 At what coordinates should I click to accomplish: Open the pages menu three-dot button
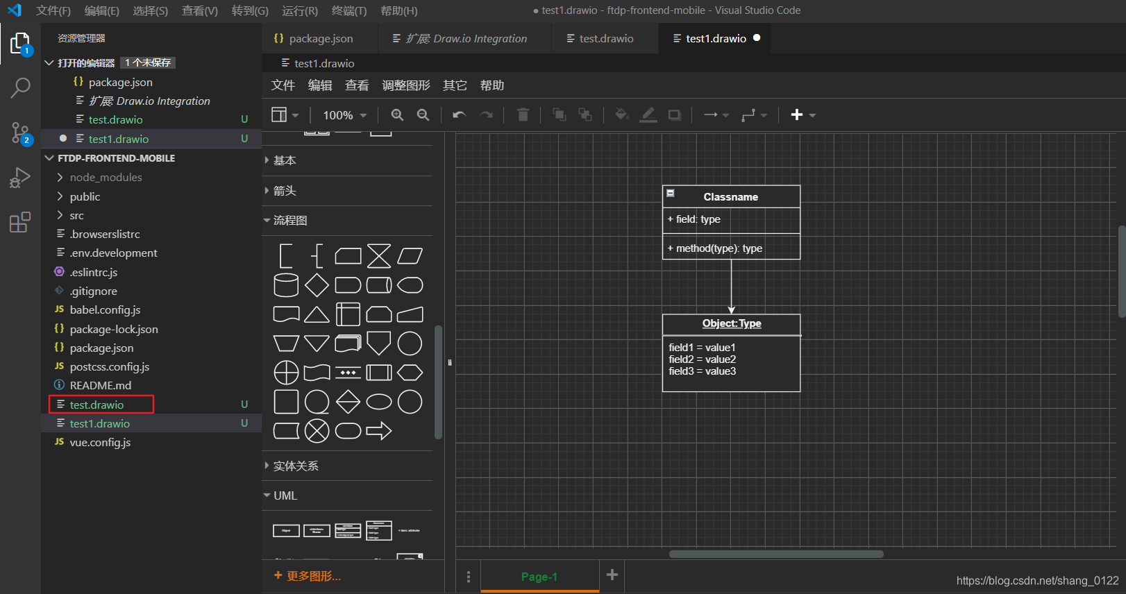tap(469, 577)
